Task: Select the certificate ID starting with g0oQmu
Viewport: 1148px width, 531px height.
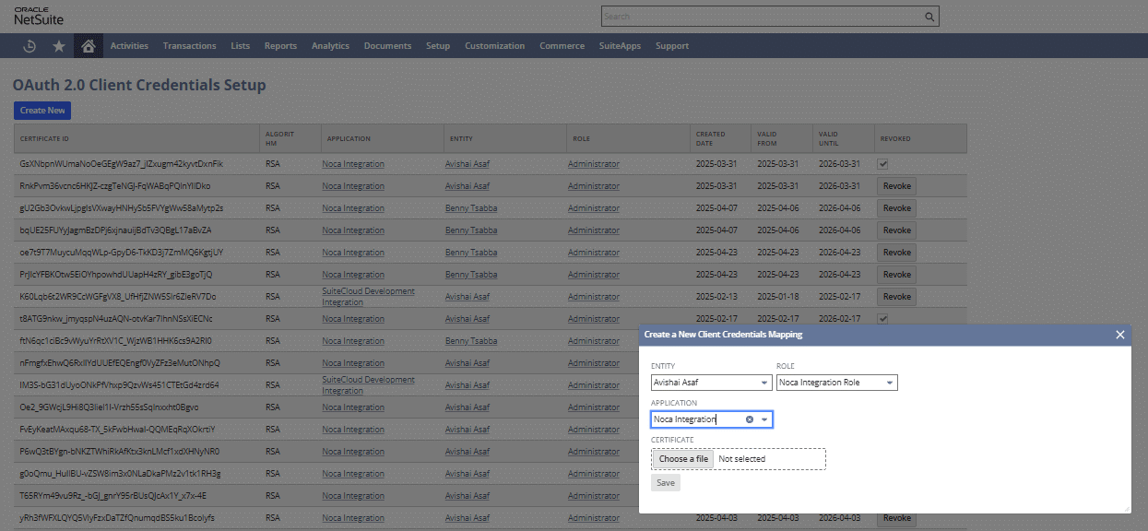Action: pyautogui.click(x=120, y=474)
